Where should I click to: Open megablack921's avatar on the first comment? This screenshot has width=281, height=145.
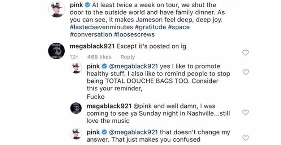[x=56, y=51]
